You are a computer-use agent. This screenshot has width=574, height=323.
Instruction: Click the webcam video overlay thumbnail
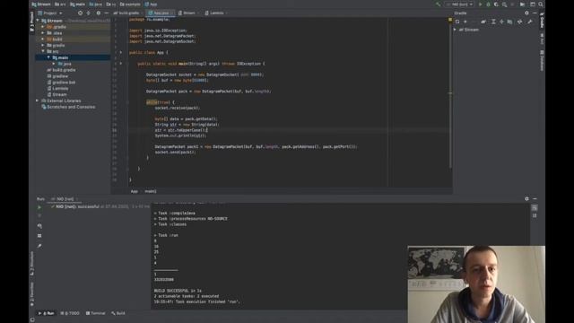(x=476, y=284)
